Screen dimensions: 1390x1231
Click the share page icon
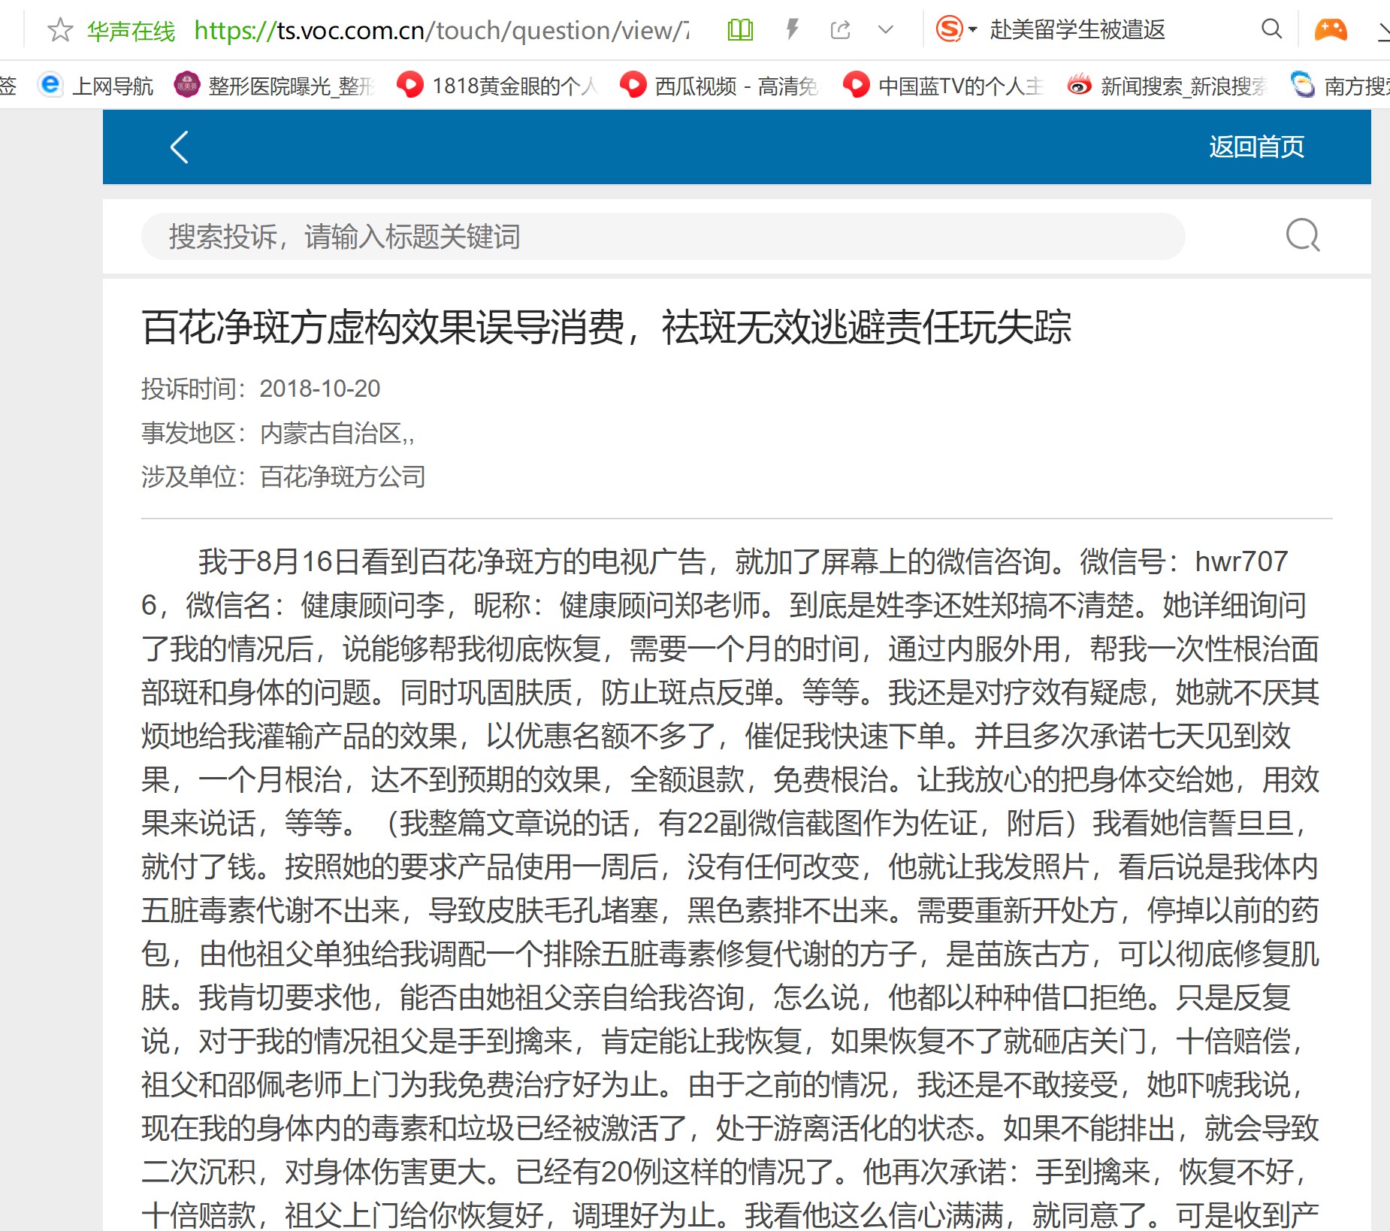[x=840, y=30]
